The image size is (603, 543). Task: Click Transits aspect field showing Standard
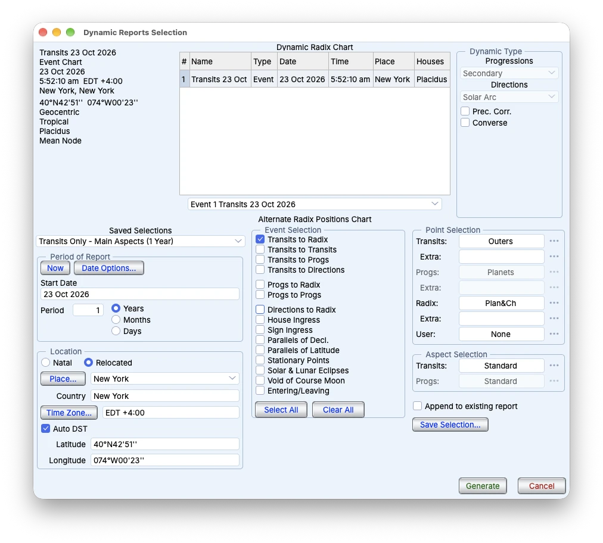click(501, 366)
